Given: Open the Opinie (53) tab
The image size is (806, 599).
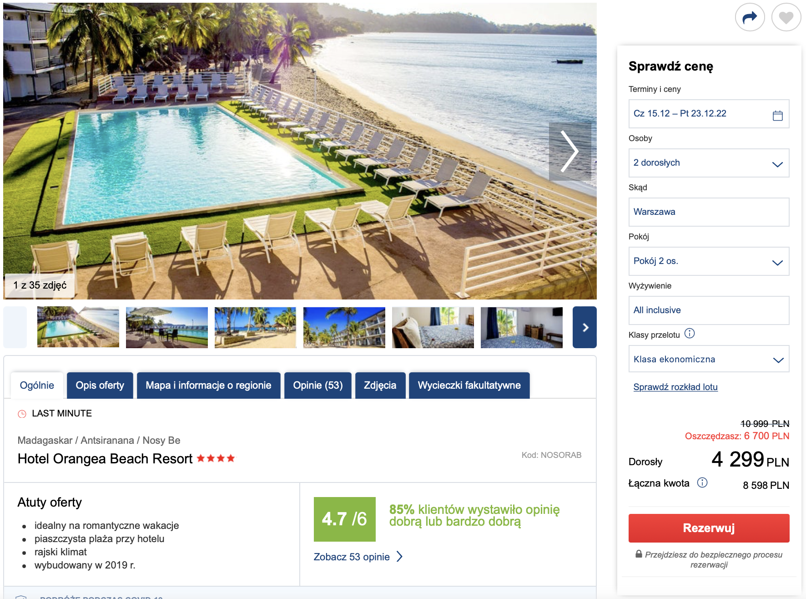Looking at the screenshot, I should click(x=317, y=386).
